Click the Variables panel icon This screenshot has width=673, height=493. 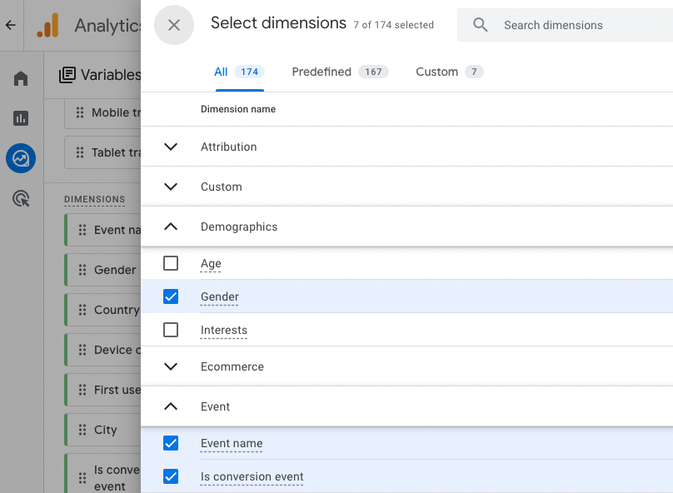click(x=67, y=75)
